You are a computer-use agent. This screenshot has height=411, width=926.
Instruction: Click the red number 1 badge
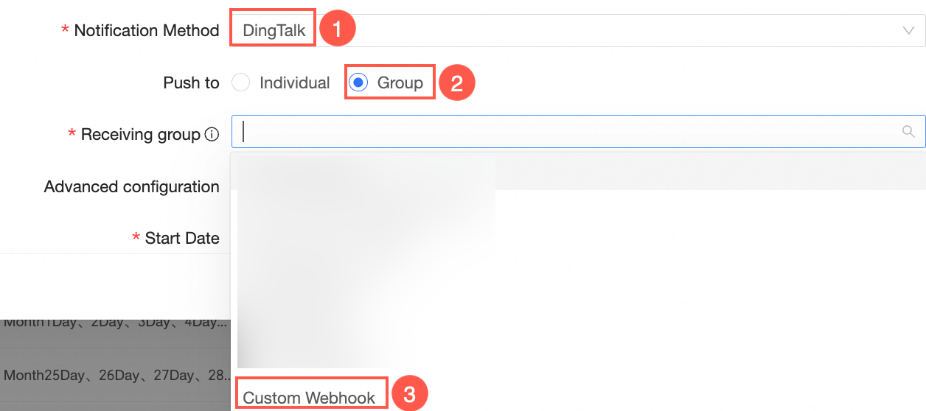click(338, 30)
